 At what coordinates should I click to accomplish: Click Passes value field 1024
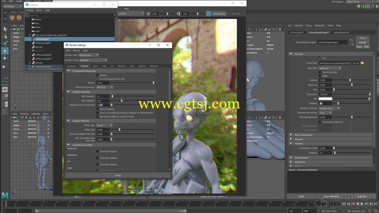[x=103, y=83]
